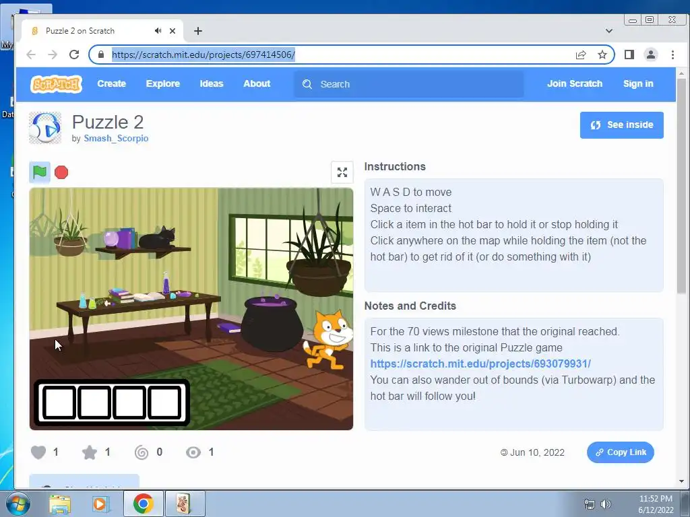Open Chrome profile avatar menu
Screen dimensions: 690x517
(x=651, y=55)
